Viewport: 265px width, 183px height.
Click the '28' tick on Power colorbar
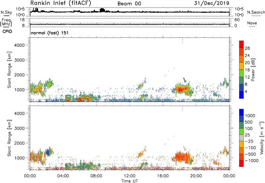tap(247, 48)
